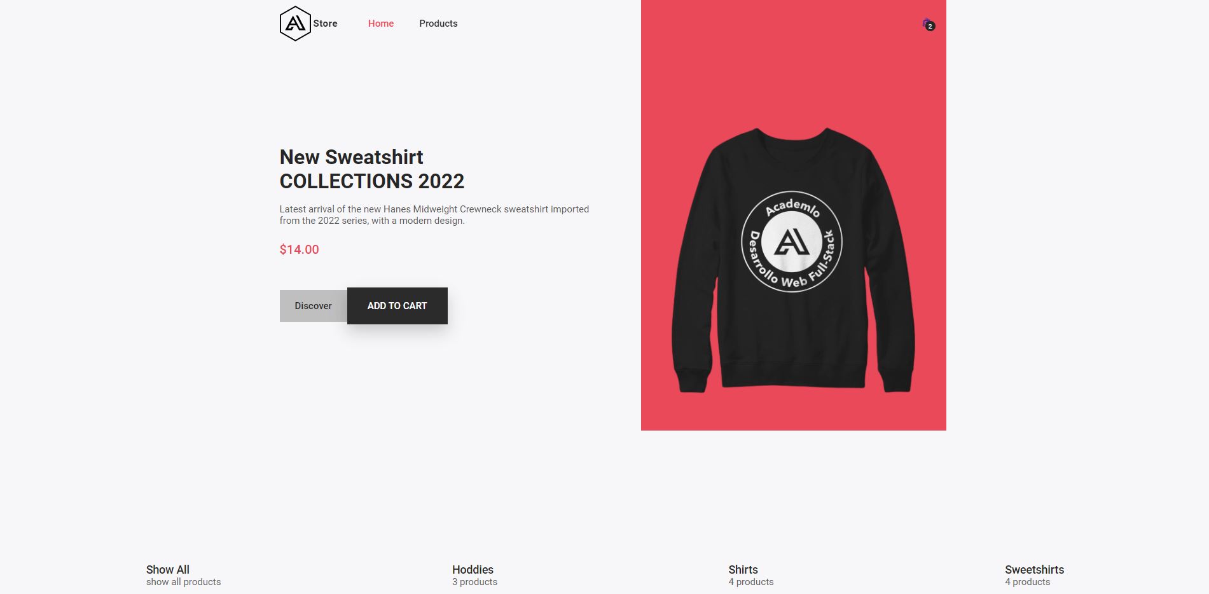This screenshot has height=594, width=1209.
Task: Filter products by Hoddies category
Action: (473, 570)
